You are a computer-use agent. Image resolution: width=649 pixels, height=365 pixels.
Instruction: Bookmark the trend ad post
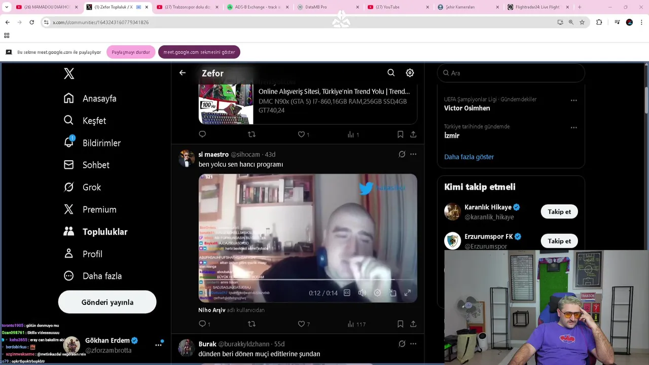click(x=400, y=134)
